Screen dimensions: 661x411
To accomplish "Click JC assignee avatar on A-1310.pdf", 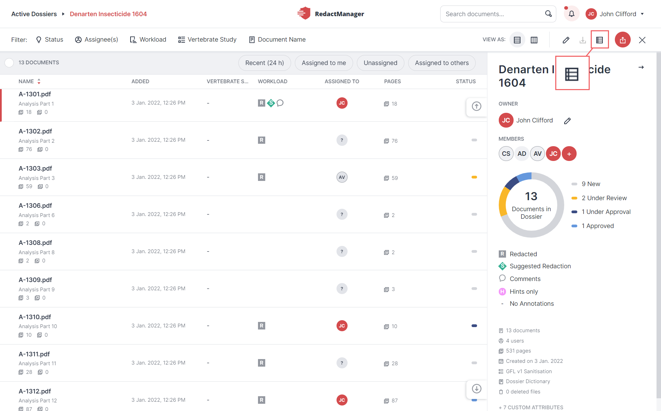I will click(x=342, y=326).
